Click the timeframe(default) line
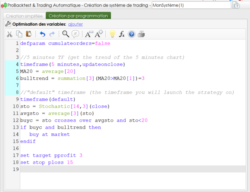 click(48, 99)
